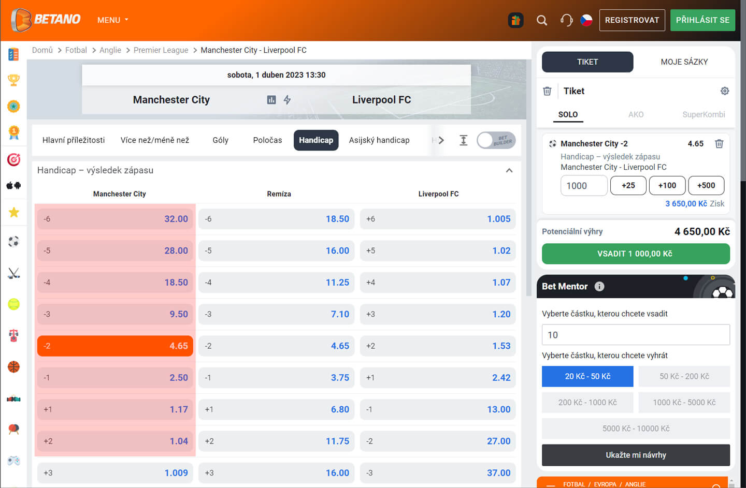Open the bet slip icon in left sidebar

coord(13,54)
